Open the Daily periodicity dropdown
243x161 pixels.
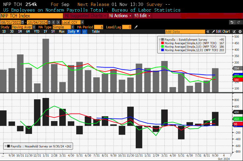point(73,32)
